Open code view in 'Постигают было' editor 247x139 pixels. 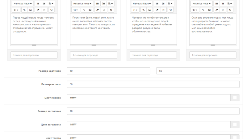(x=104, y=10)
